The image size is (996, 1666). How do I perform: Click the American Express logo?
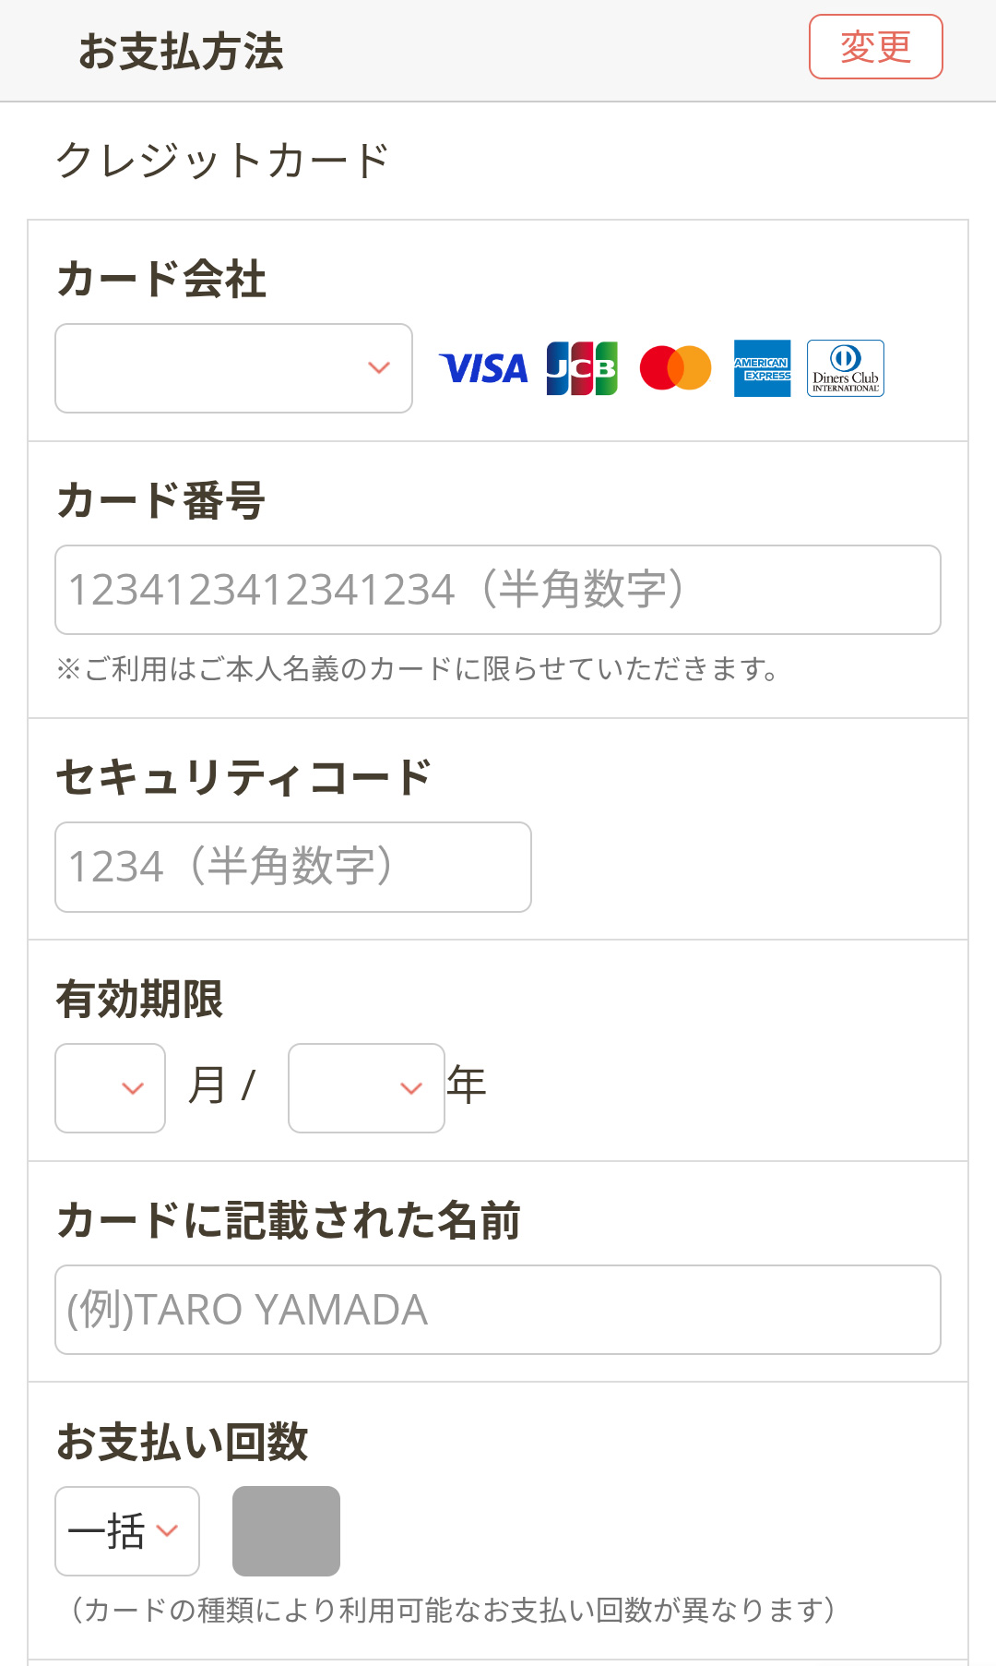point(762,368)
